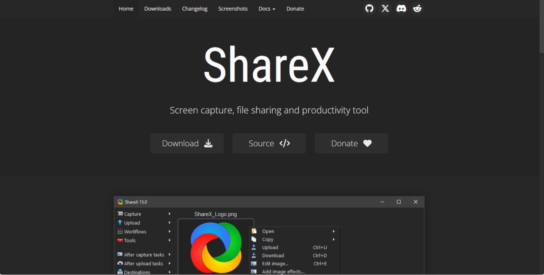Expand the Destinations submenu arrow
This screenshot has width=544, height=275.
tap(170, 272)
